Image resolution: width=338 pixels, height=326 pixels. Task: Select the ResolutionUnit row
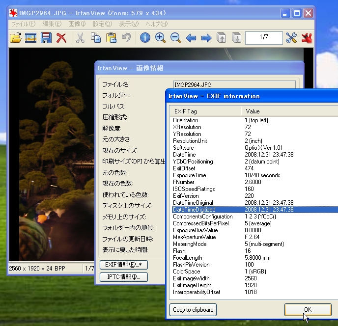point(255,141)
